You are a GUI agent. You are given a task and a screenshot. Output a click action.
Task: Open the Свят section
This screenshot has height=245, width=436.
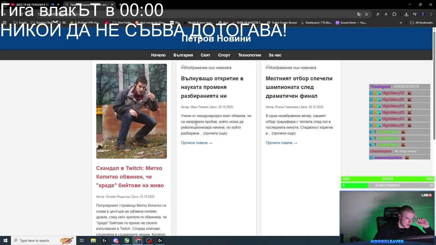pyautogui.click(x=205, y=55)
